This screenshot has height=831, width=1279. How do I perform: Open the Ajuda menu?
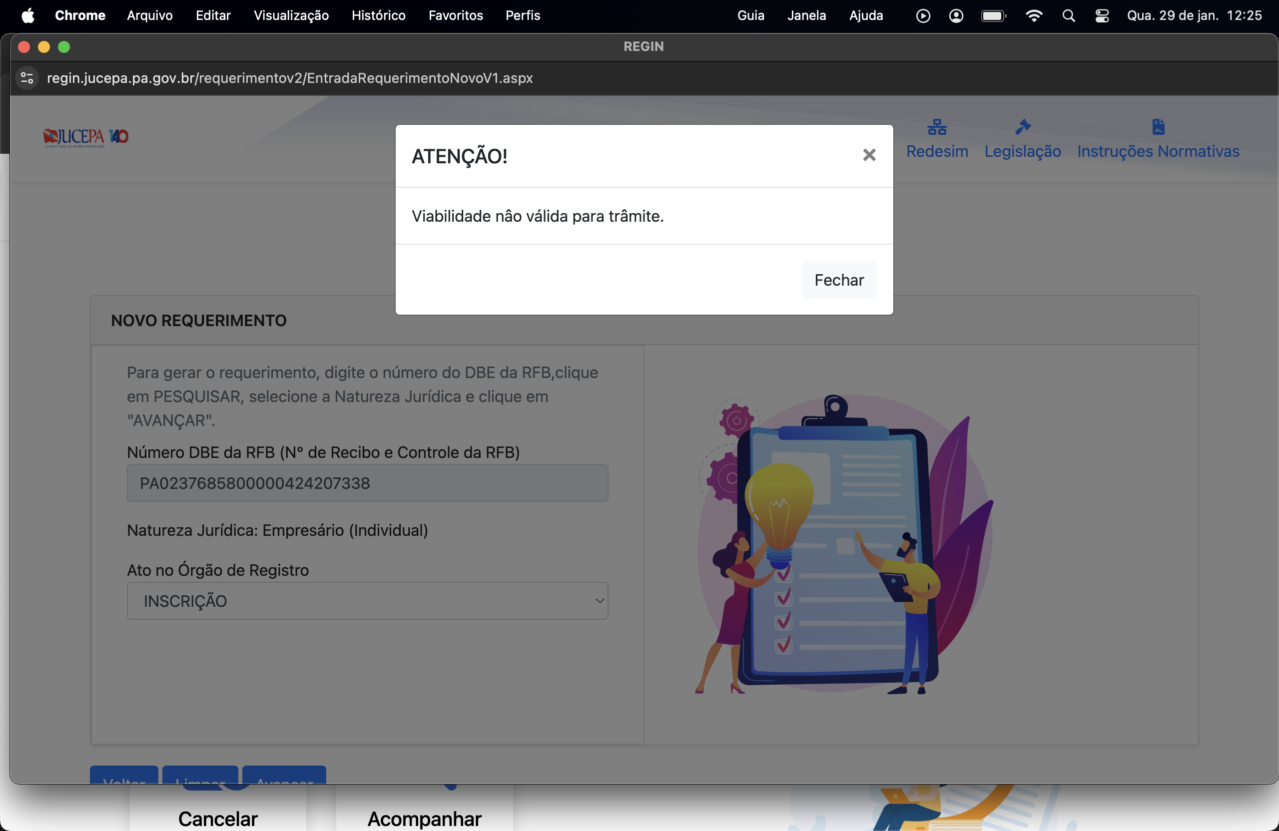click(866, 15)
